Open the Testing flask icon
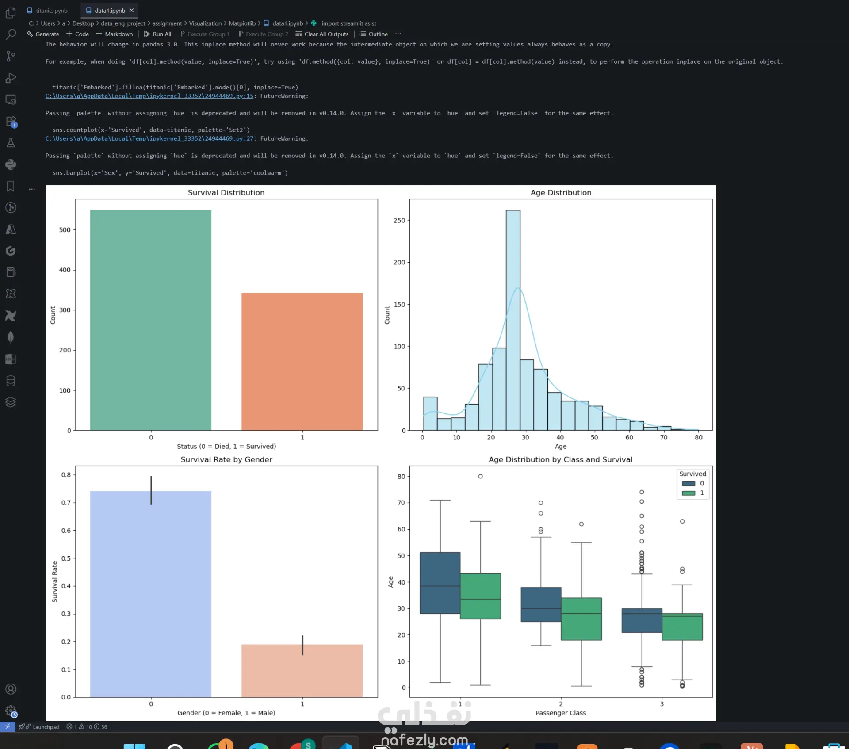Screen dimensions: 849x749 point(11,143)
